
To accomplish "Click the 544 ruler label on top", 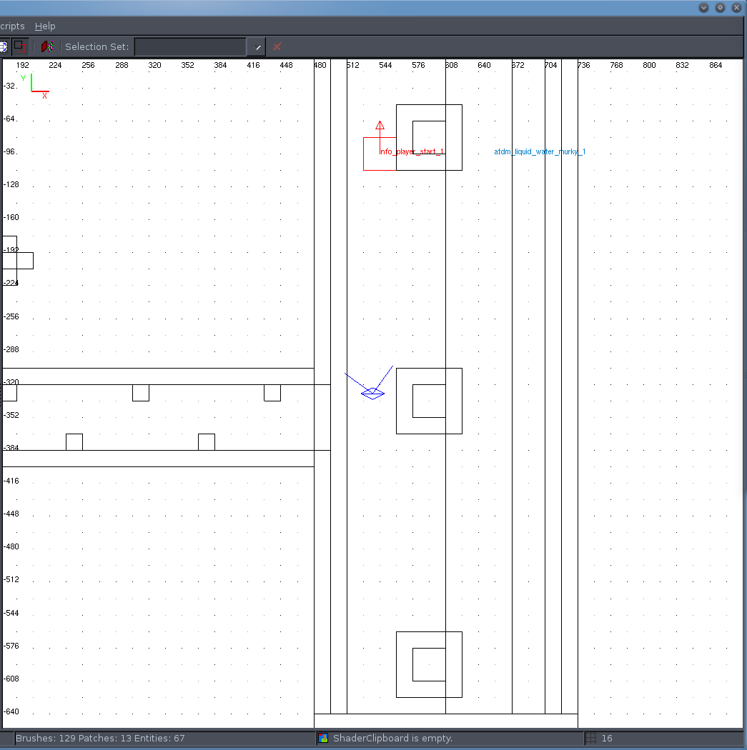I will 385,65.
